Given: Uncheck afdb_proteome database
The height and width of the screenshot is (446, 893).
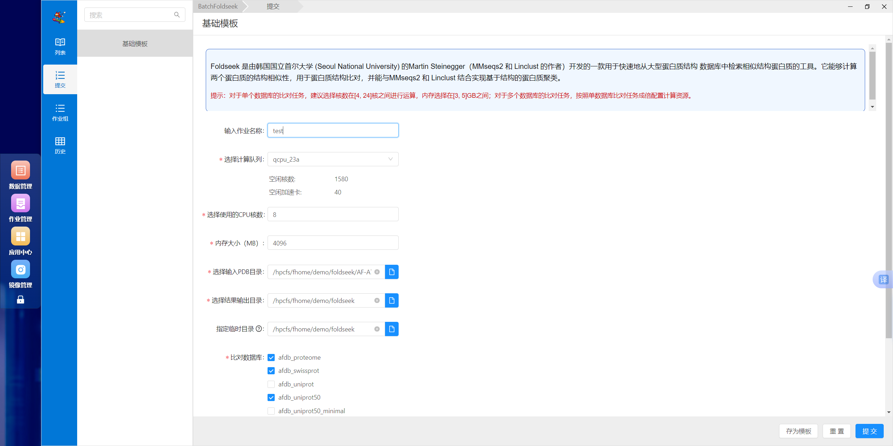Looking at the screenshot, I should pos(271,358).
